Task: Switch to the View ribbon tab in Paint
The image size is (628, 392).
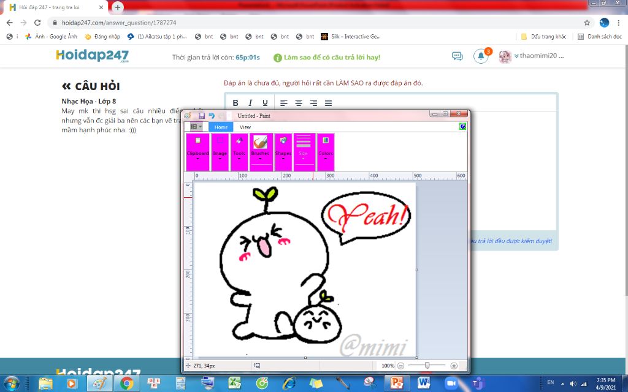Action: tap(245, 127)
